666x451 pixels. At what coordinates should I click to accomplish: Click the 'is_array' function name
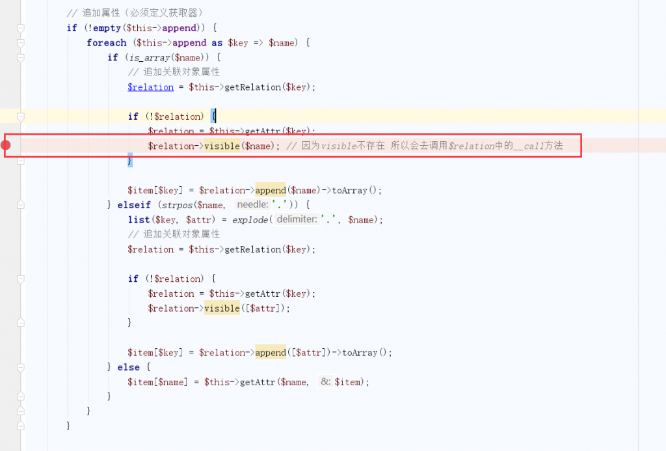pyautogui.click(x=150, y=58)
